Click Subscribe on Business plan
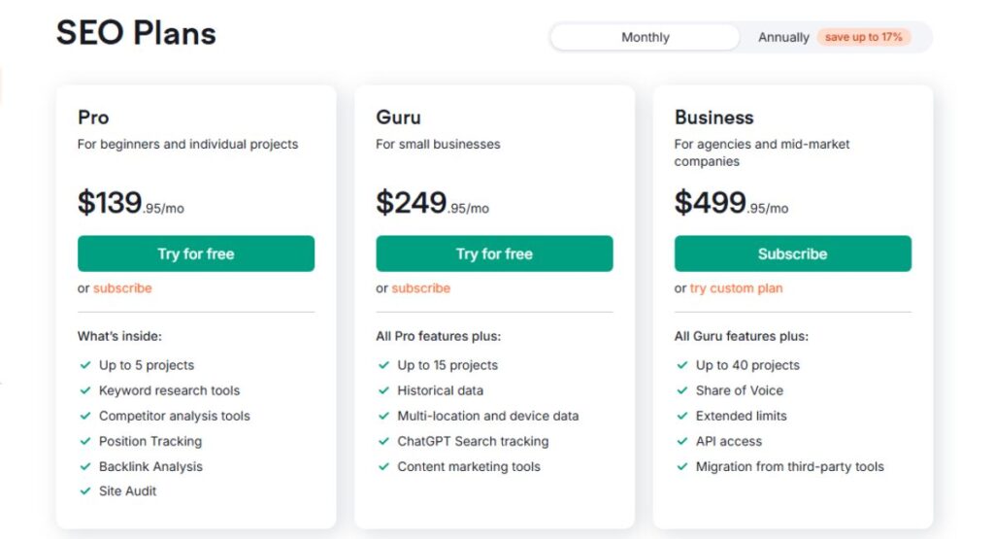This screenshot has height=539, width=994. coord(792,253)
